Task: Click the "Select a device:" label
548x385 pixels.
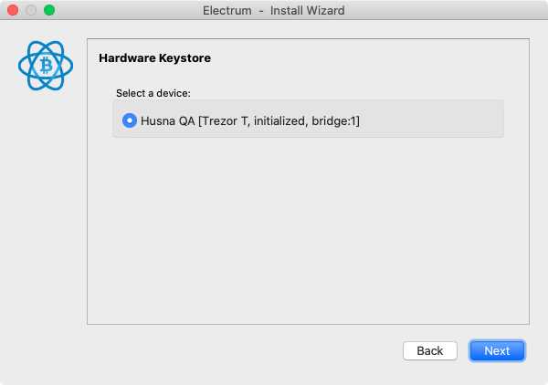Action: point(153,93)
